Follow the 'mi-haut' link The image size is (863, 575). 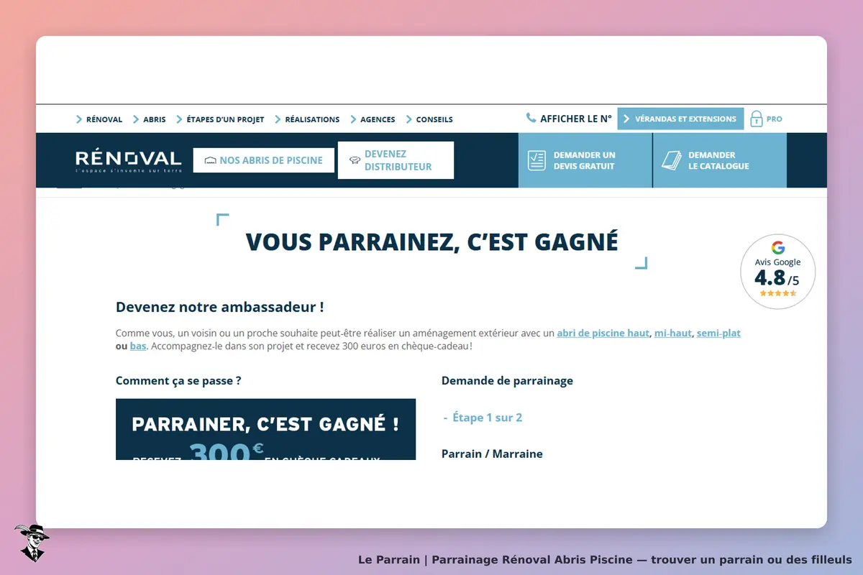tap(672, 333)
